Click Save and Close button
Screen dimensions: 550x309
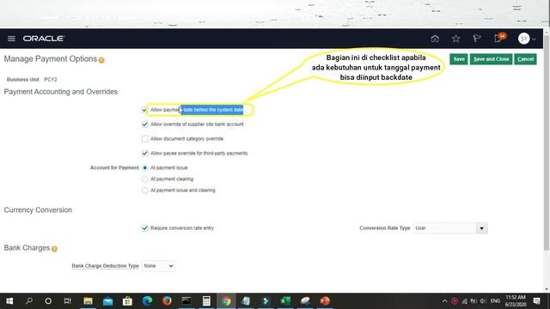(x=491, y=59)
